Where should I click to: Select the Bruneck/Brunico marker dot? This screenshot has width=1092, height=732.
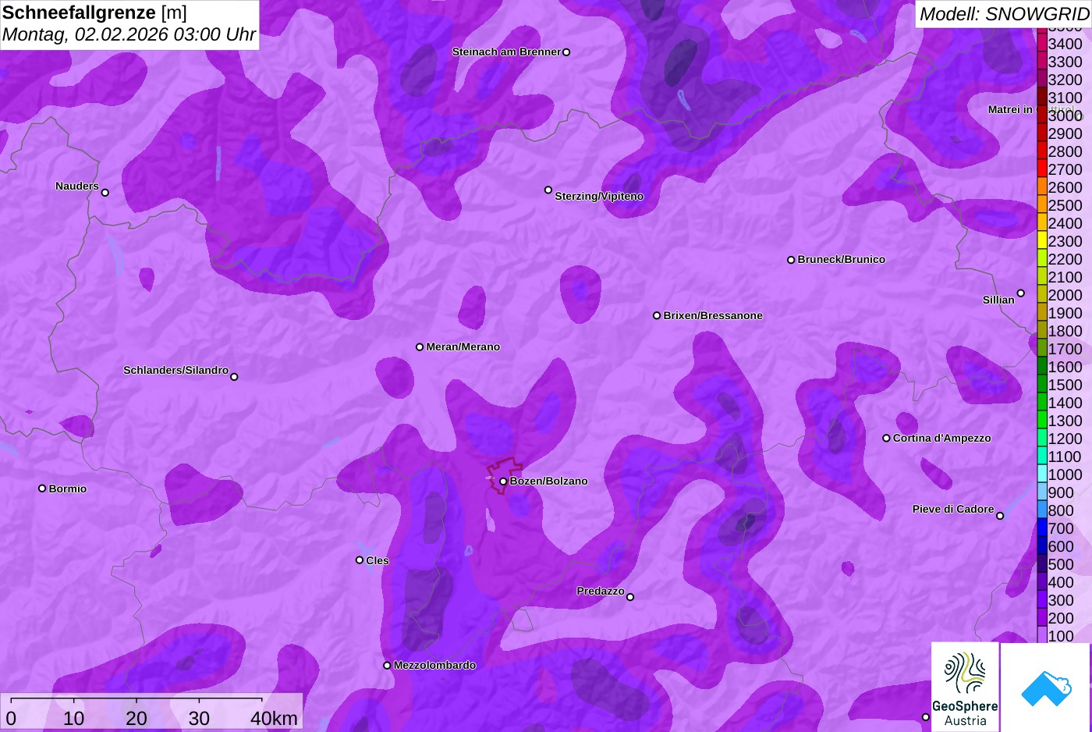coord(791,260)
